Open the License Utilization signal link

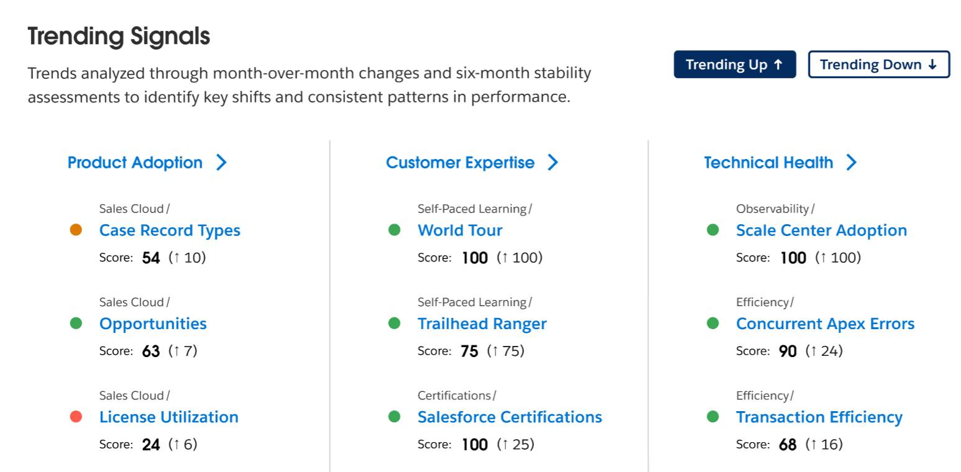[x=169, y=417]
